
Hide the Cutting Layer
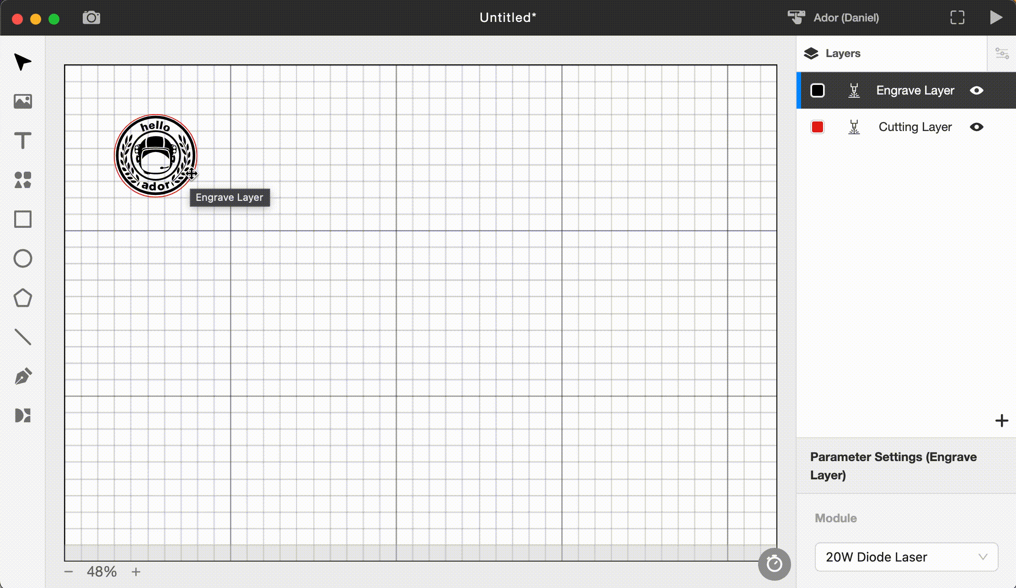(976, 127)
